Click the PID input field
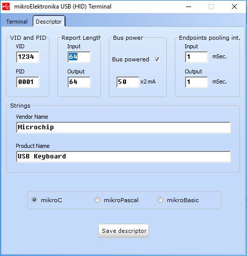This screenshot has width=247, height=256. 28,82
